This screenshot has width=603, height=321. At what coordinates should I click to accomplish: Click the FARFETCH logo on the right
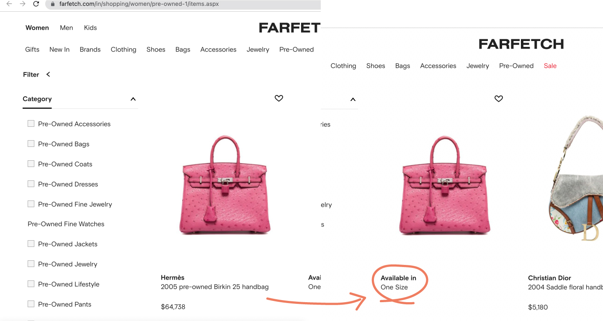tap(521, 44)
